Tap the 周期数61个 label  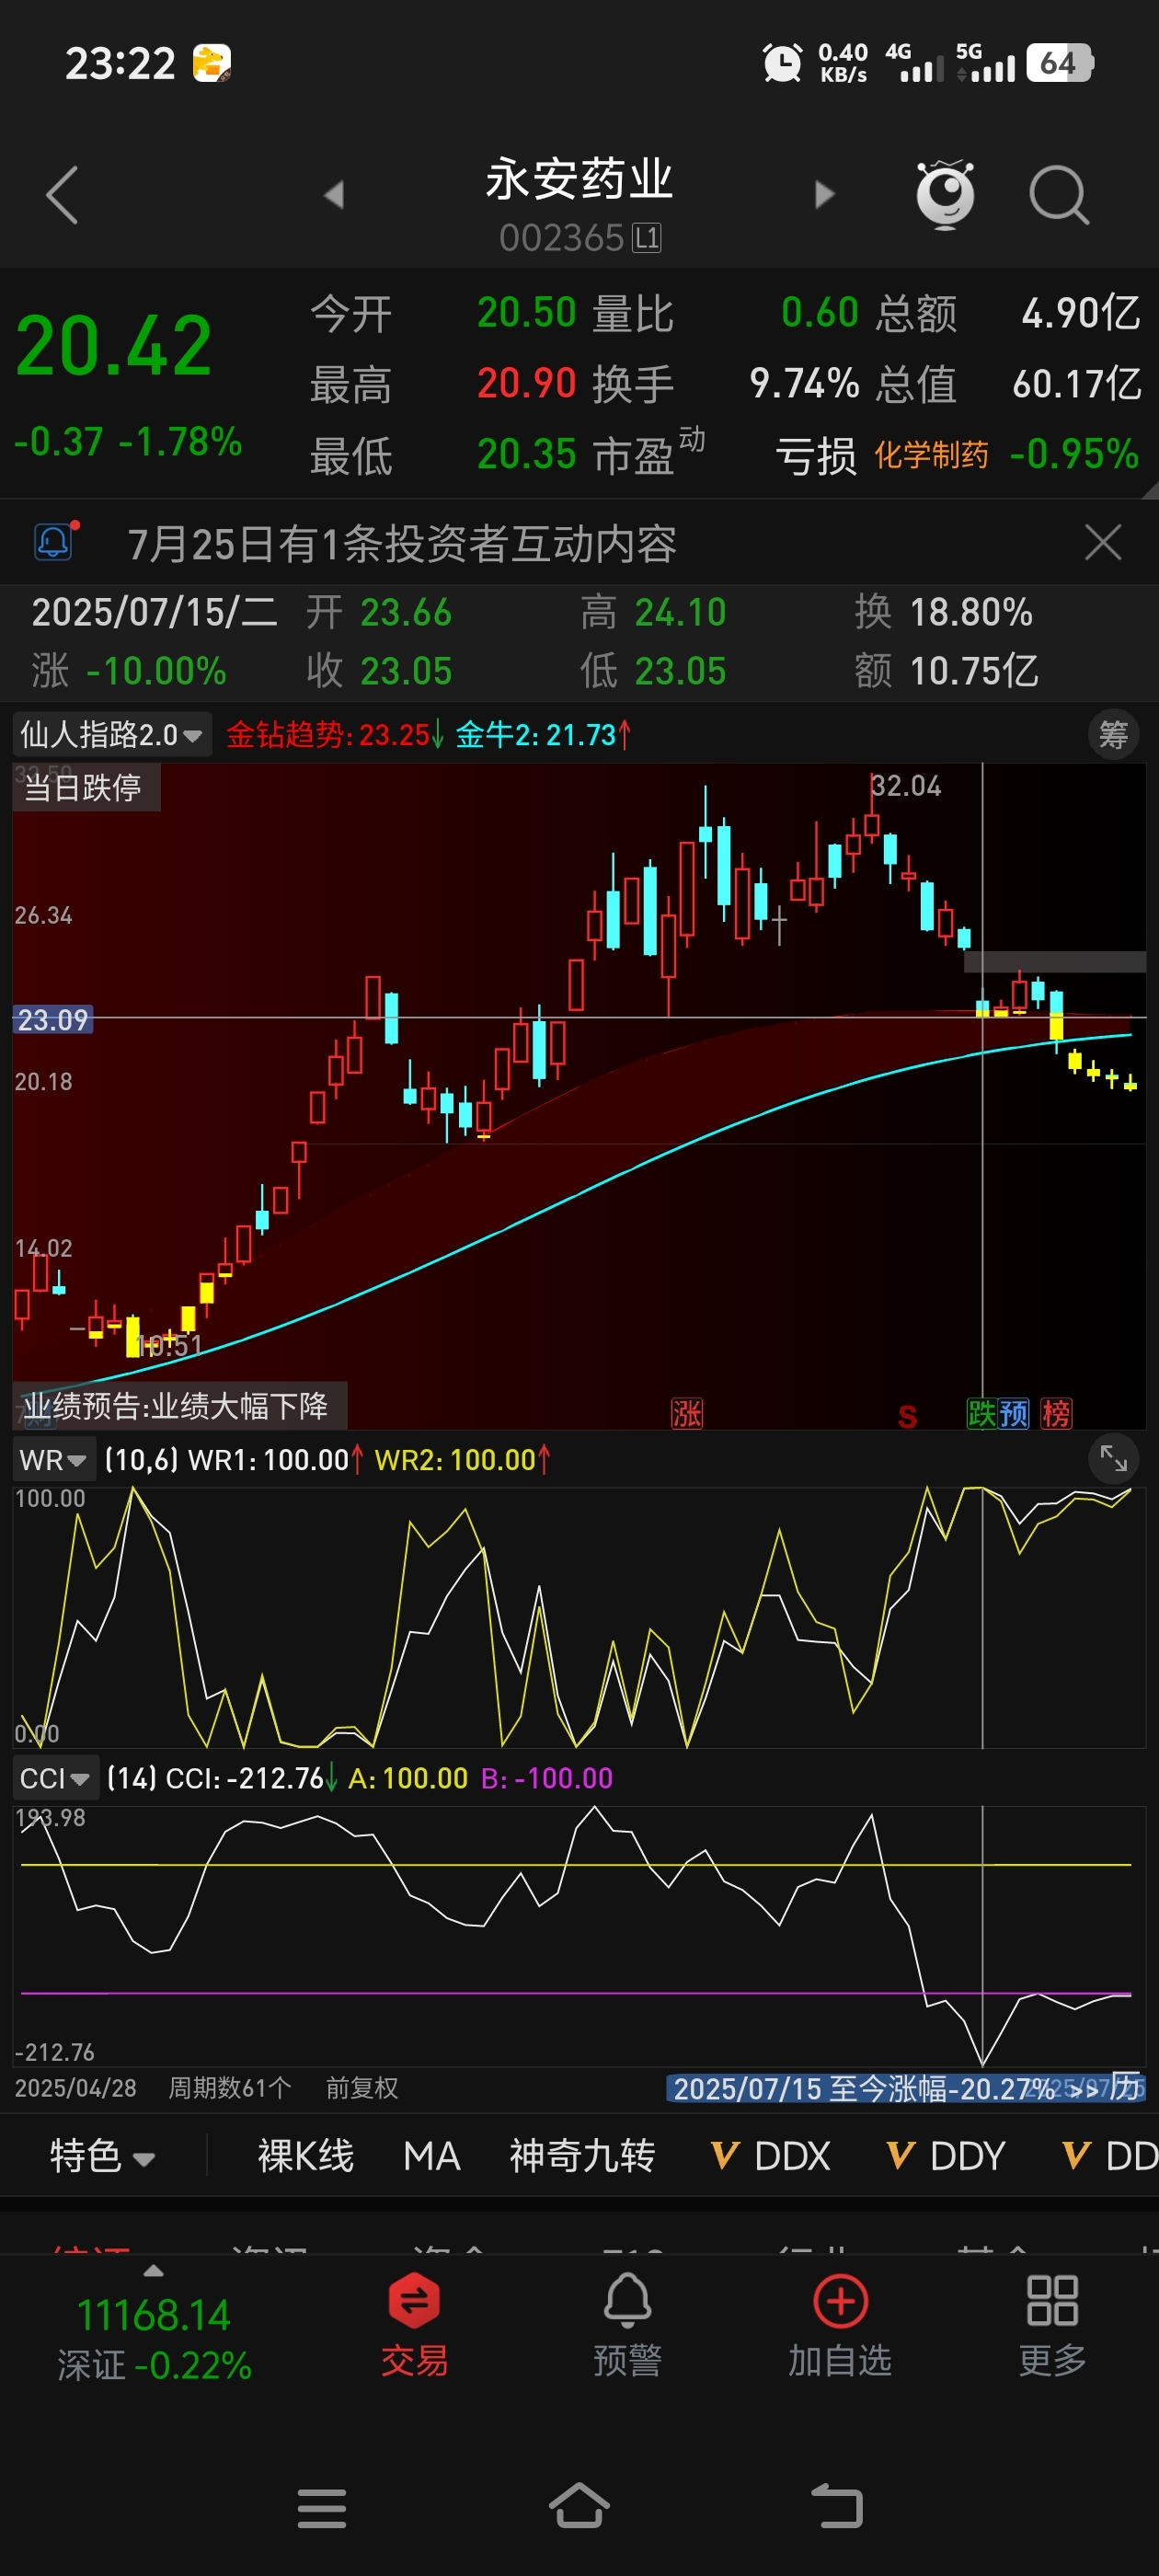tap(230, 2088)
